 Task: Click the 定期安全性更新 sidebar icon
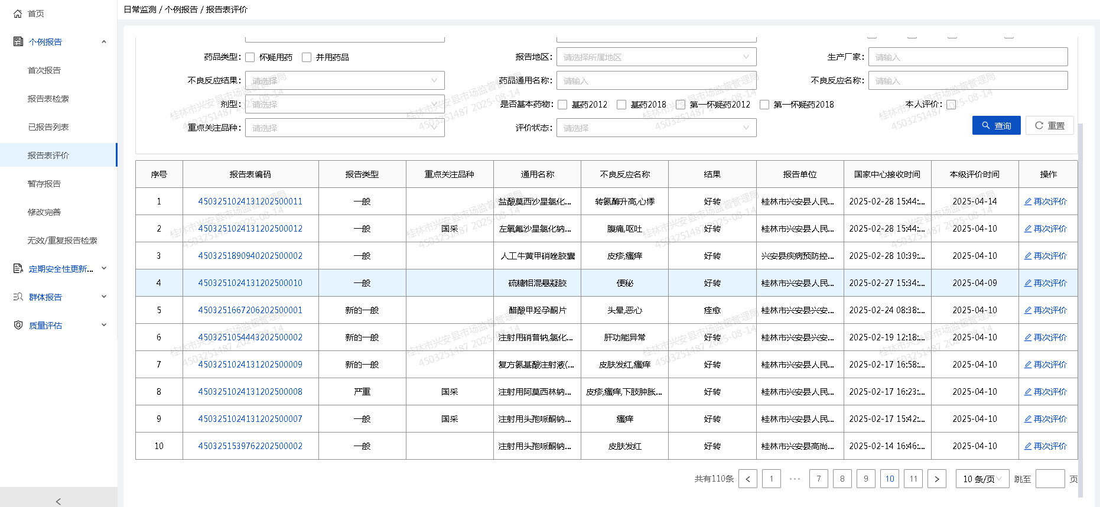pyautogui.click(x=18, y=269)
